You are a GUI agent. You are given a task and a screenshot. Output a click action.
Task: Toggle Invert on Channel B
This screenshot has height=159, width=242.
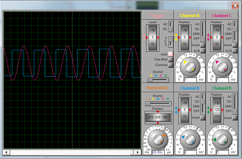[203, 118]
